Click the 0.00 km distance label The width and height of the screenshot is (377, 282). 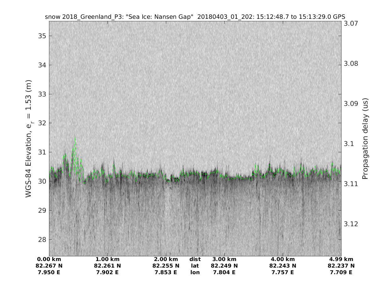click(49, 259)
